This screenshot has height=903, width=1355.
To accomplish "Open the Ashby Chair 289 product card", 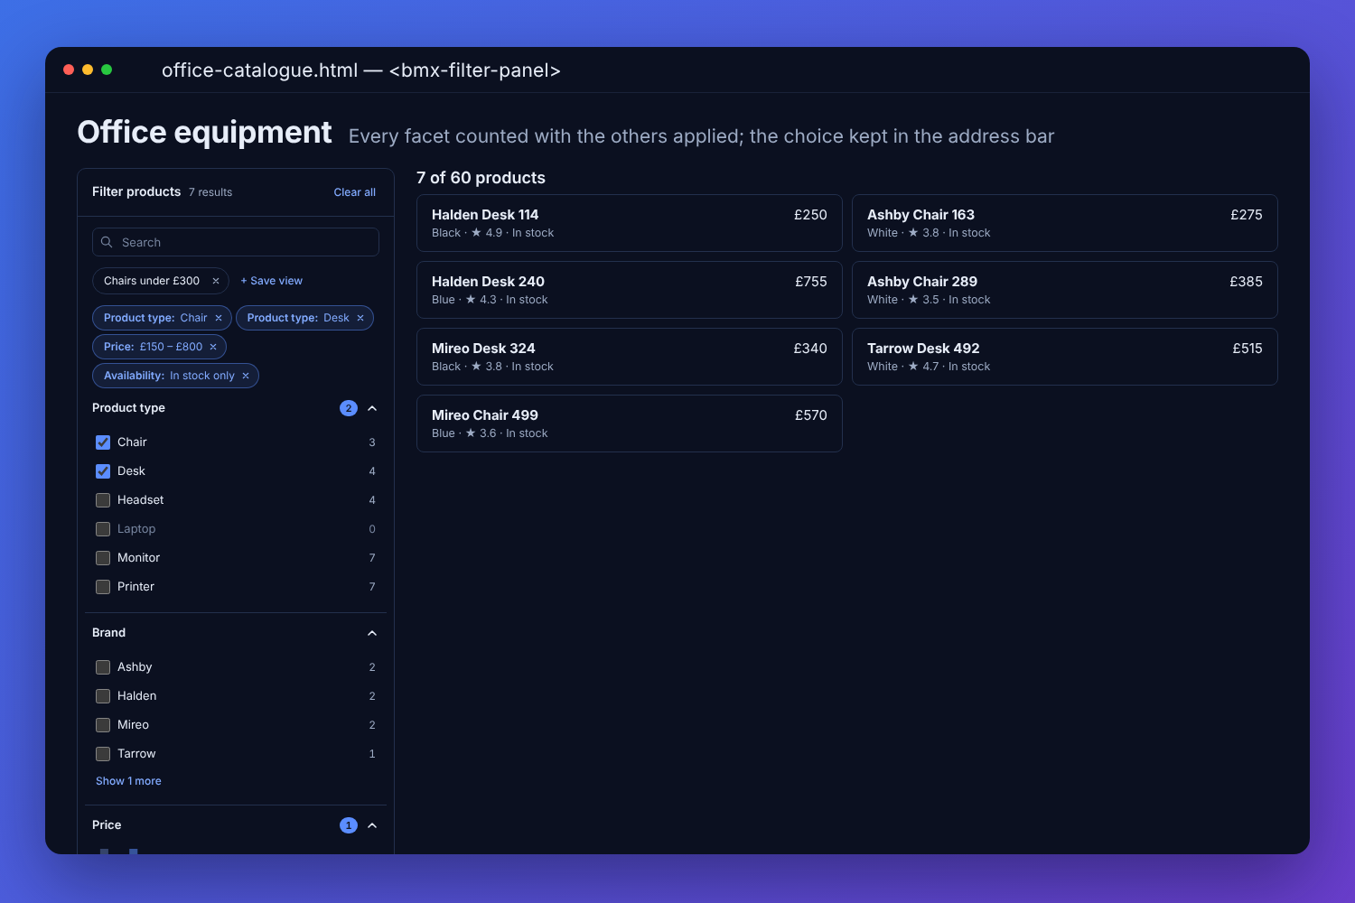I will (1065, 290).
